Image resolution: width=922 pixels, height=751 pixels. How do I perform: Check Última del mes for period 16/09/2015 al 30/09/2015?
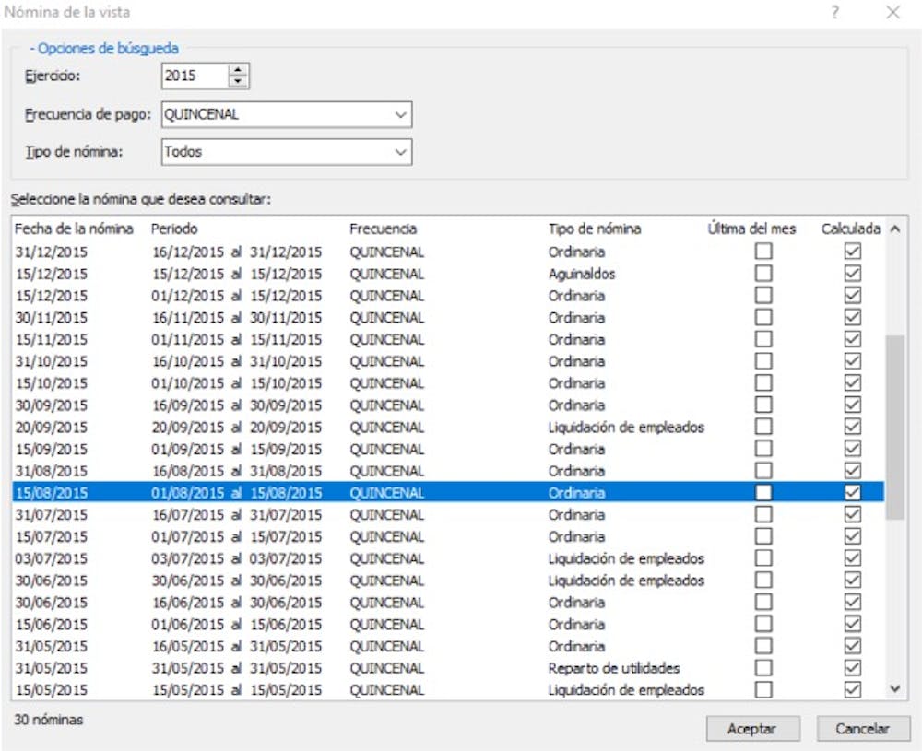[x=763, y=405]
